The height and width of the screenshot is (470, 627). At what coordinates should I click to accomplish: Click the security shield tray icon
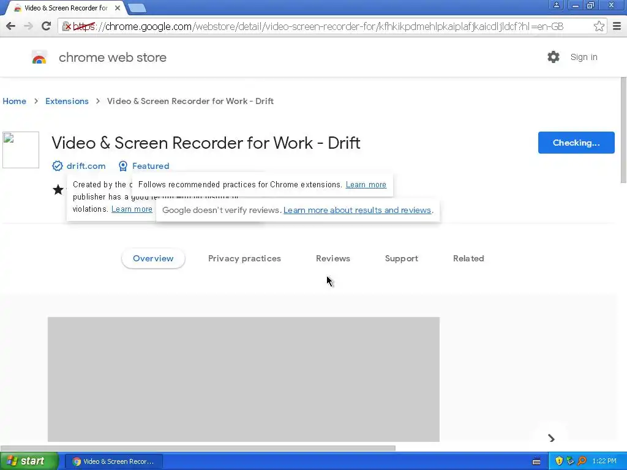(559, 461)
